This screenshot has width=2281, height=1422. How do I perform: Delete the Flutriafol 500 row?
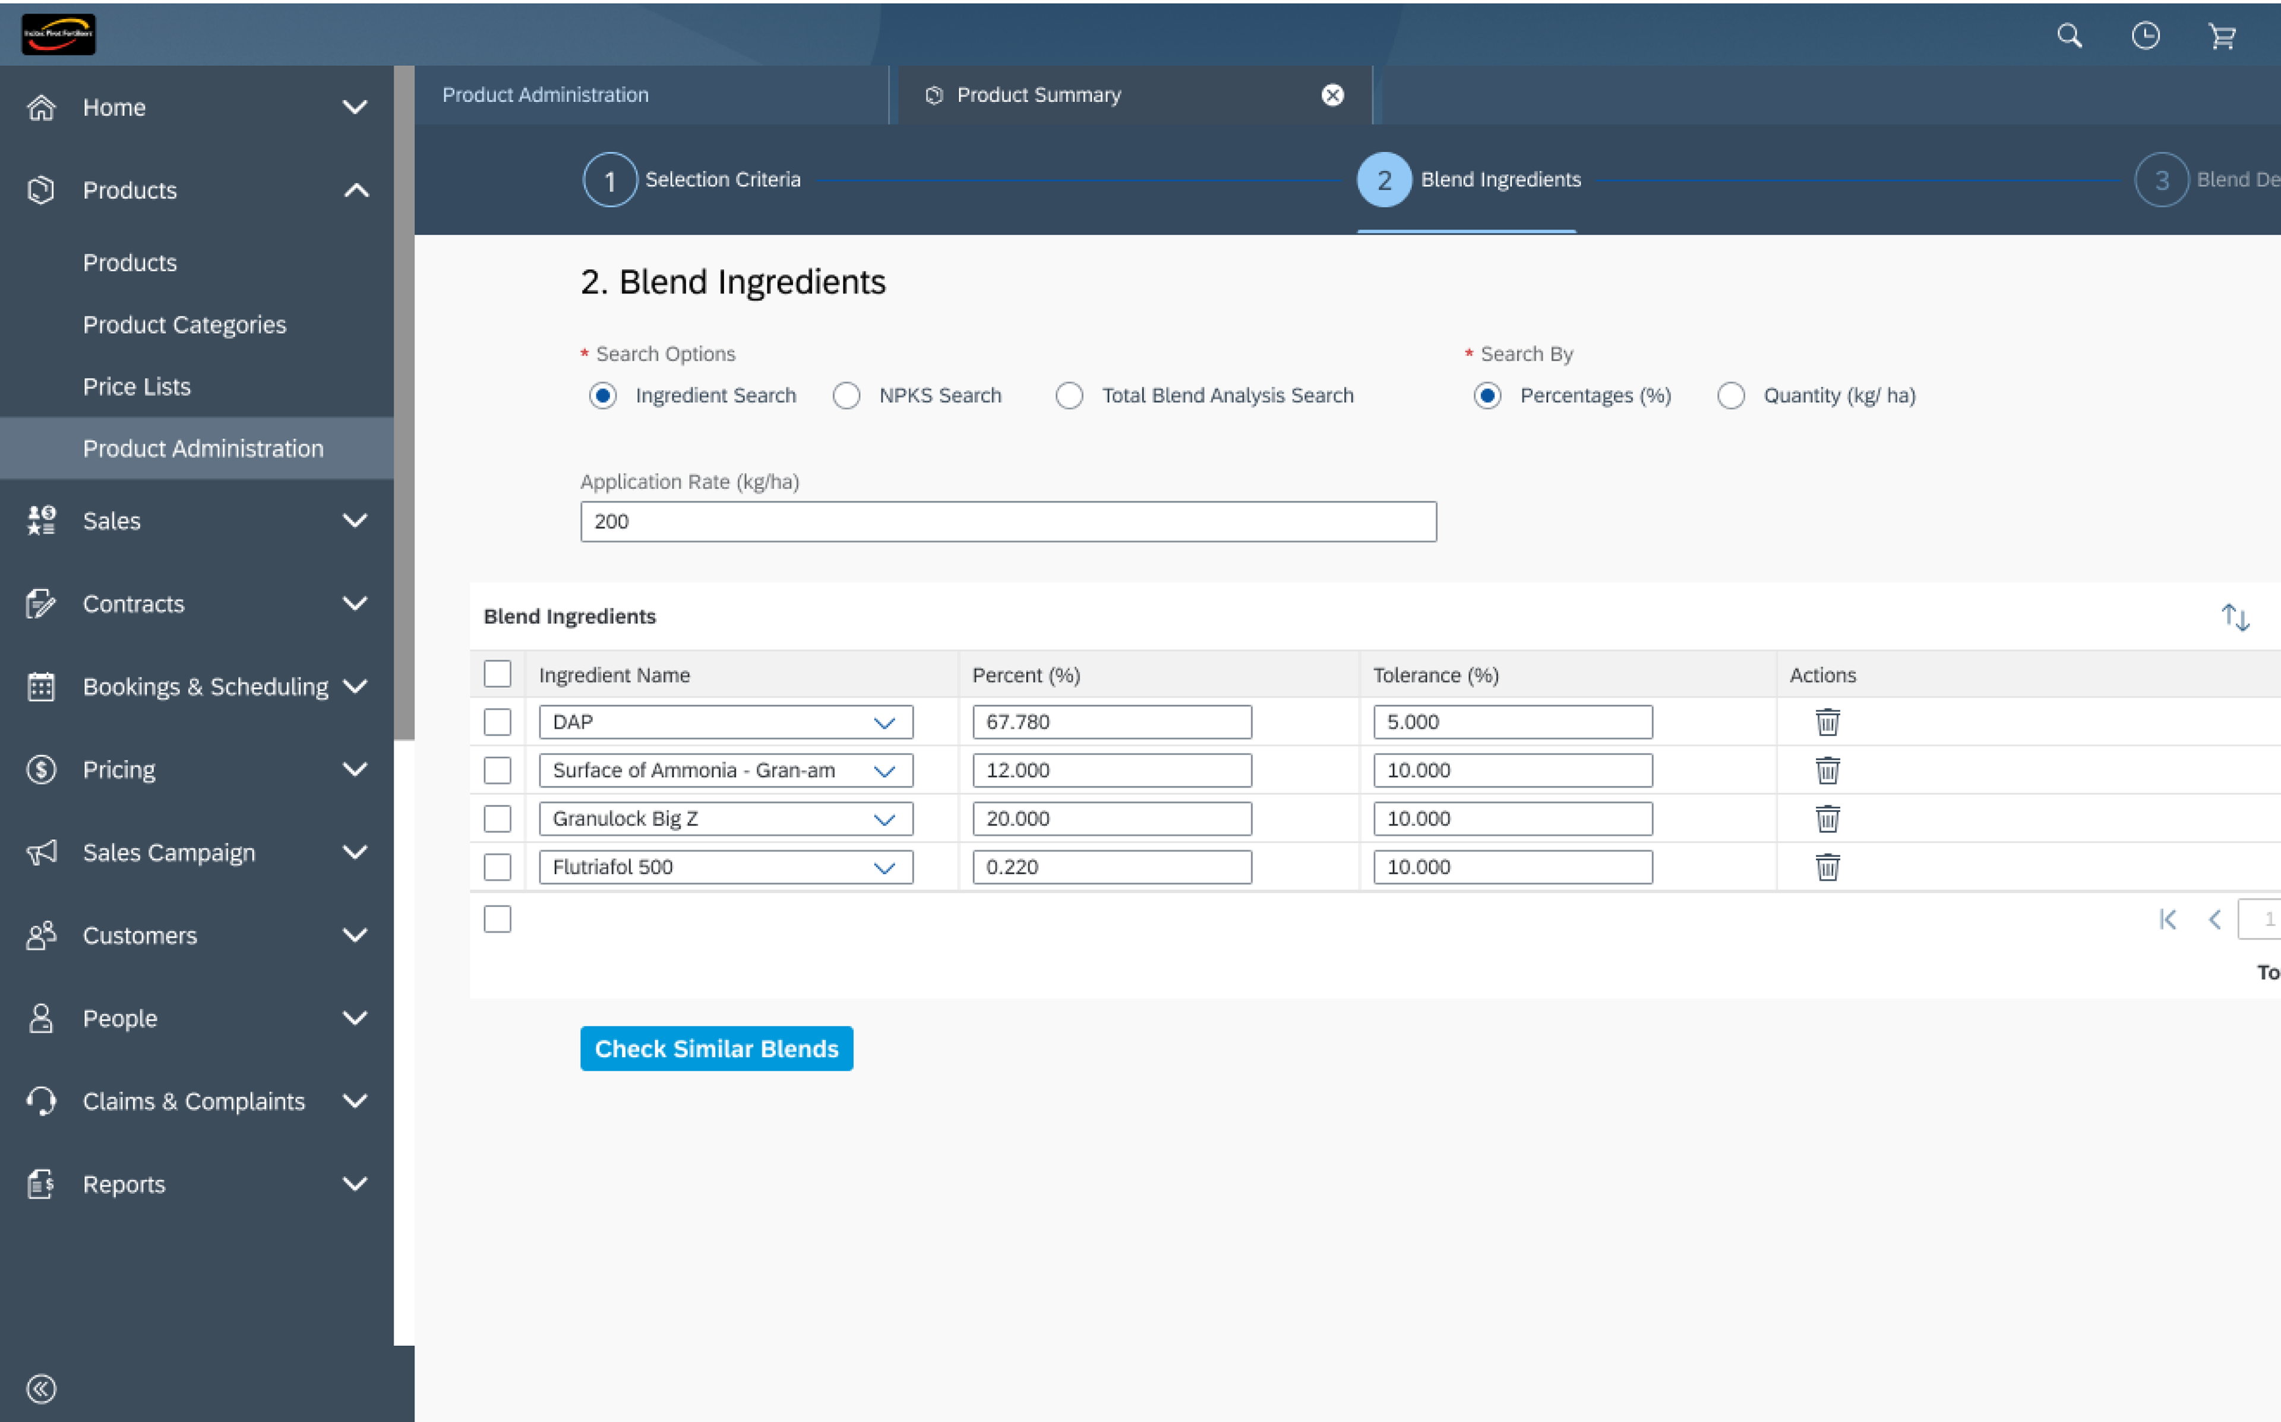coord(1827,867)
